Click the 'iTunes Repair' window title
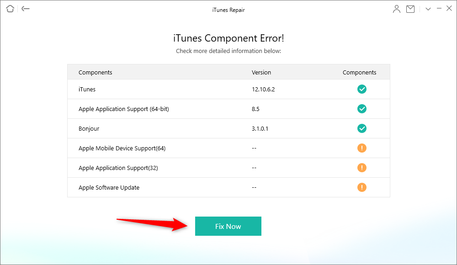457x265 pixels. coord(228,10)
